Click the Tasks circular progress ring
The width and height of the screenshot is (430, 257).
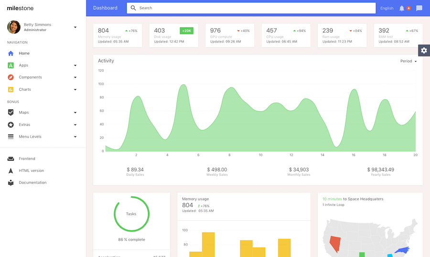pyautogui.click(x=131, y=214)
